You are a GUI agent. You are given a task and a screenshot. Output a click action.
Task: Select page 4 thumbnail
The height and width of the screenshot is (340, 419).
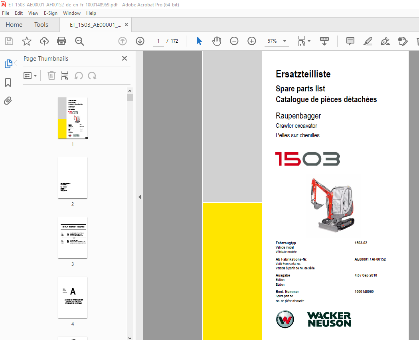coord(73,298)
